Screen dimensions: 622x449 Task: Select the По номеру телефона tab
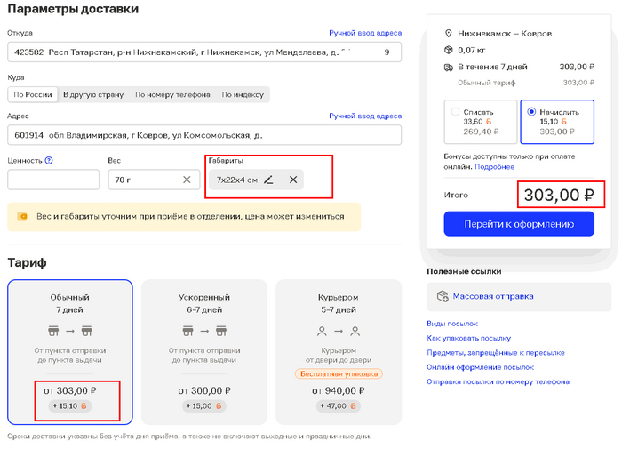[x=172, y=94]
